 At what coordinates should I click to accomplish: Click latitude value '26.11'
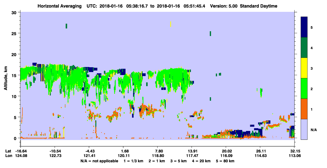click(x=260, y=151)
